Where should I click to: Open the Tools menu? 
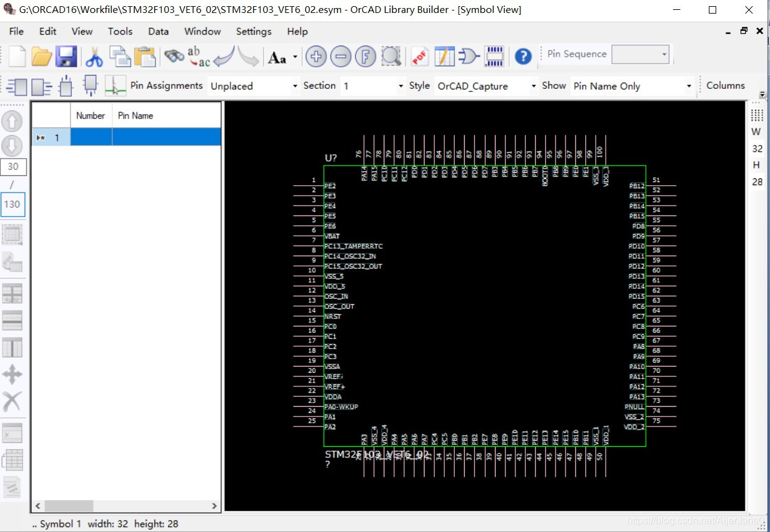point(120,31)
